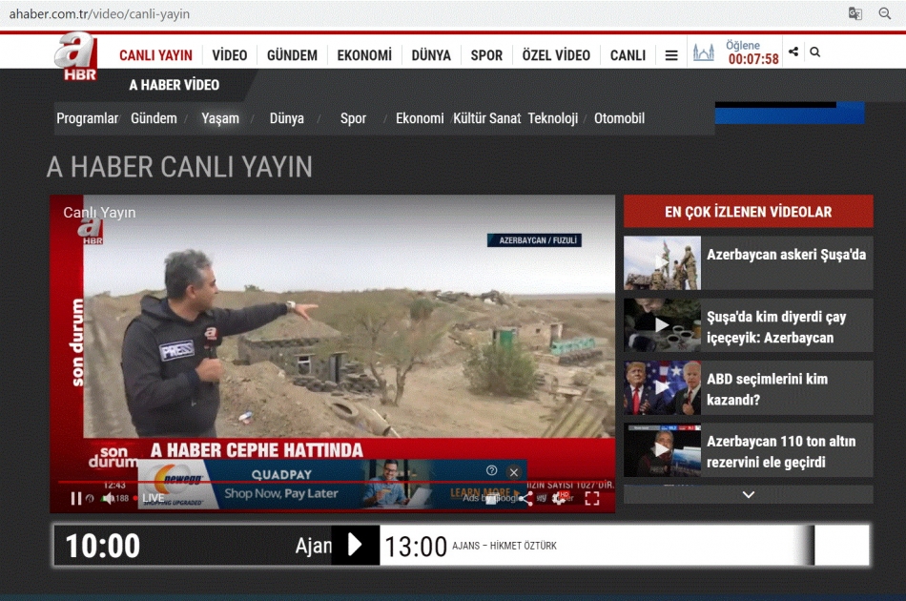Click the A HABER CANLI YAYIN heading
Image resolution: width=906 pixels, height=601 pixels.
(x=179, y=167)
